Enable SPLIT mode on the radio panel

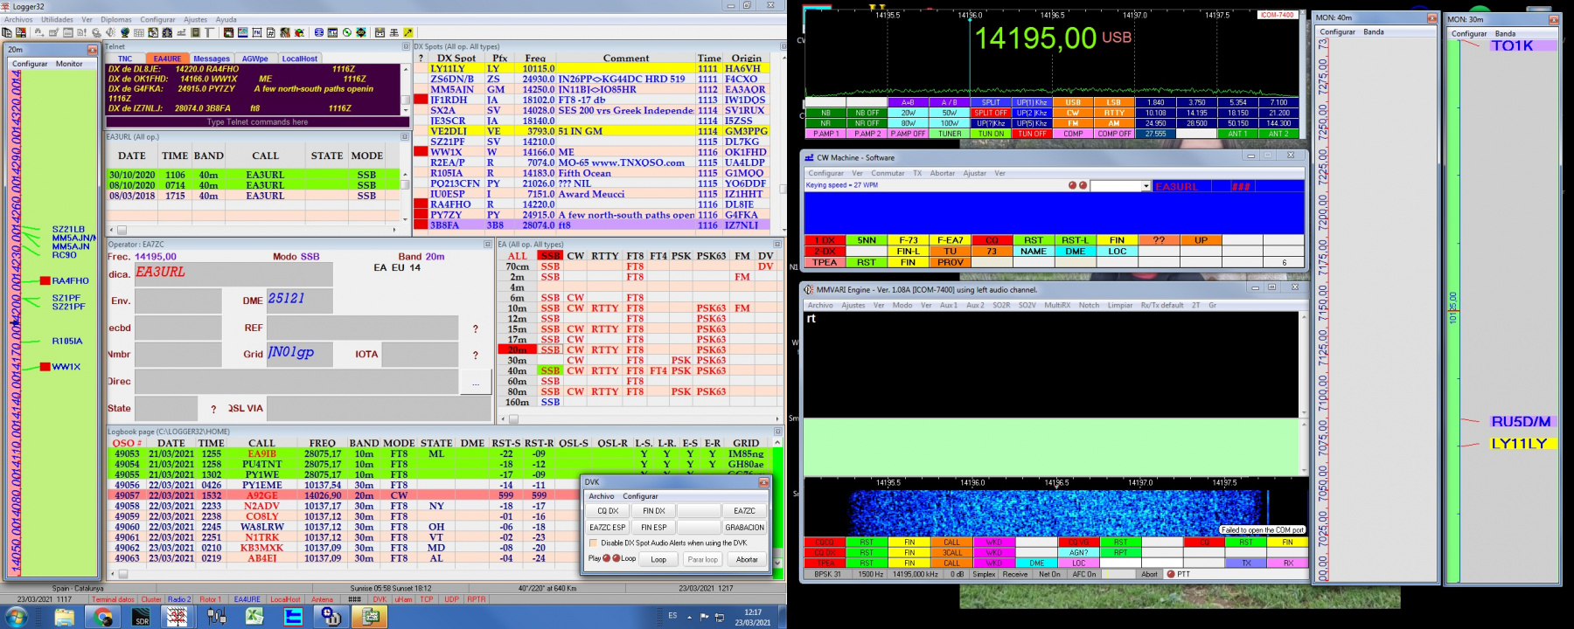990,102
